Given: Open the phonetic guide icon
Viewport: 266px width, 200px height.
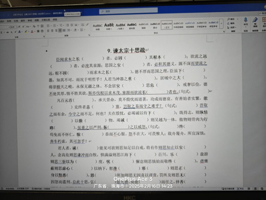Looking at the screenshot, I should click(x=38, y=26).
